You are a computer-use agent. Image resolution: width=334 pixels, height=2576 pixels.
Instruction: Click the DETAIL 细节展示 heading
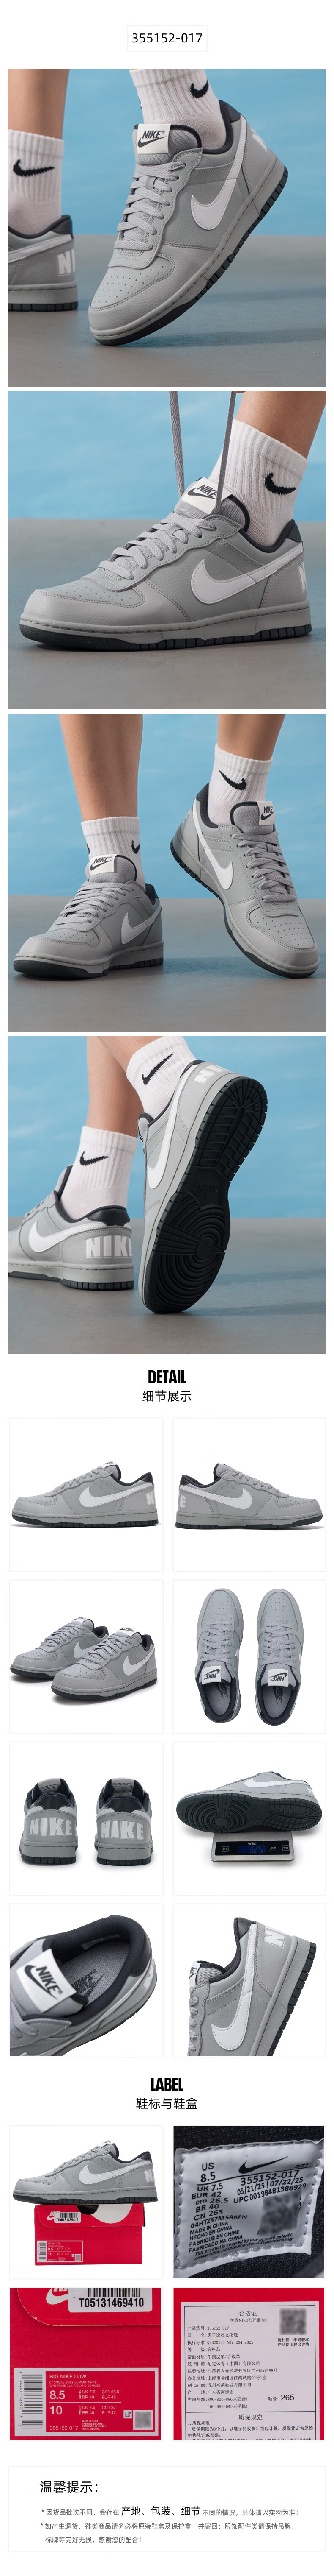click(167, 1385)
